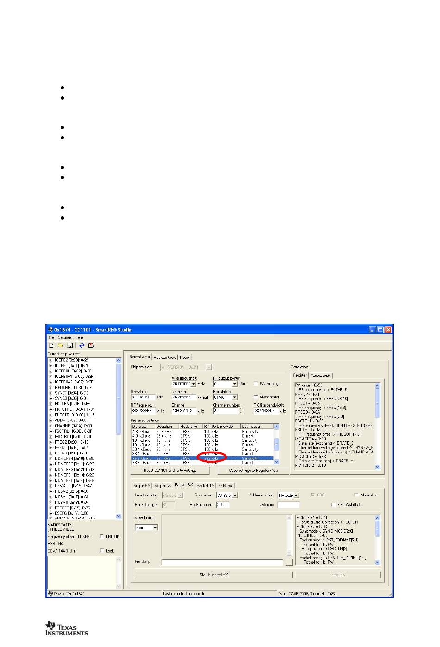Click the New file toolbar icon

[x=51, y=345]
